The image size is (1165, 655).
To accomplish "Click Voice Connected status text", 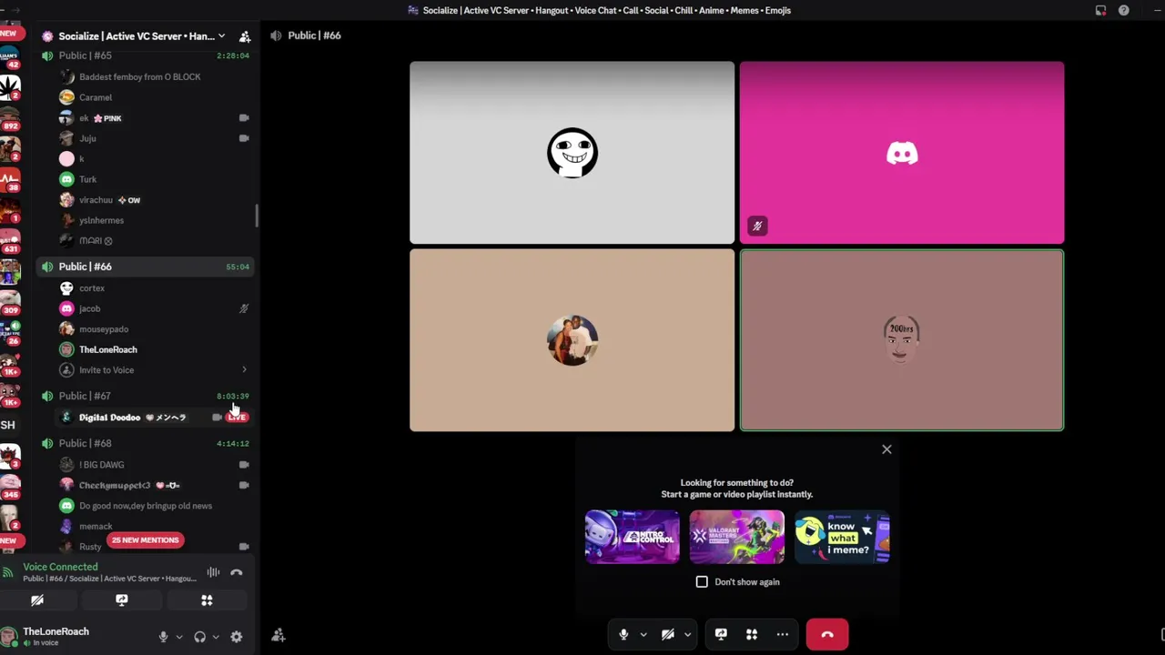I will click(x=60, y=567).
